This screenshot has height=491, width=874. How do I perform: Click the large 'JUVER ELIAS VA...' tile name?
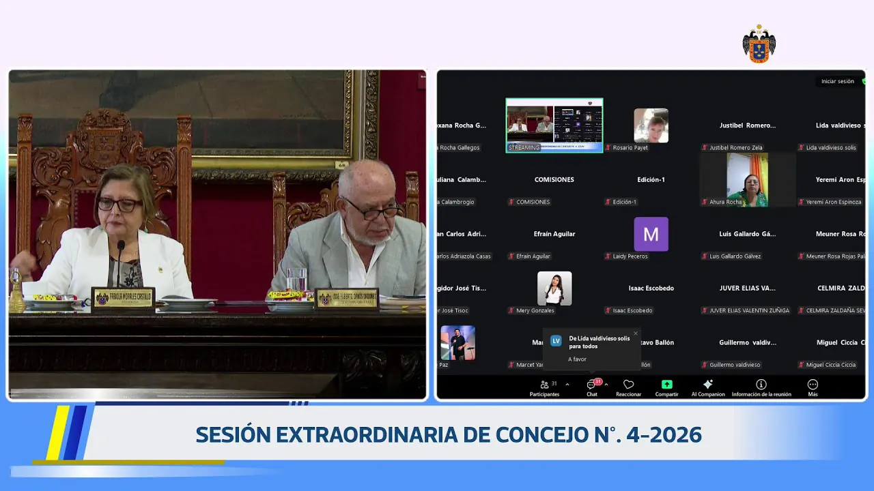[x=748, y=288]
